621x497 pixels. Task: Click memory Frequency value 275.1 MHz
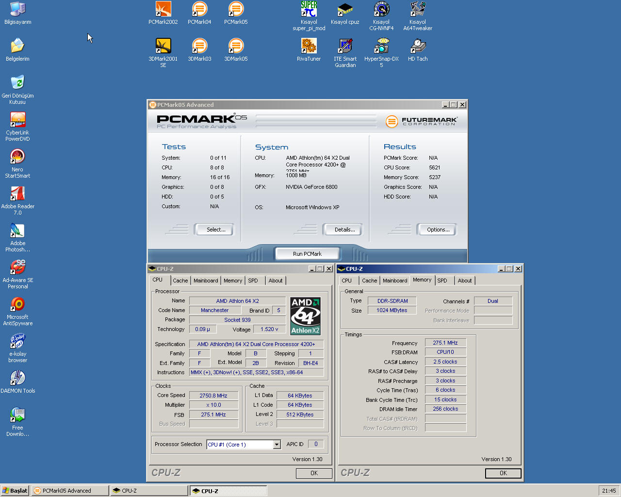coord(445,343)
